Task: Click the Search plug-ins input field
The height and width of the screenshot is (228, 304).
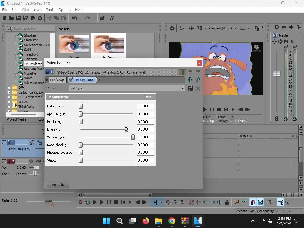Action: [30, 28]
